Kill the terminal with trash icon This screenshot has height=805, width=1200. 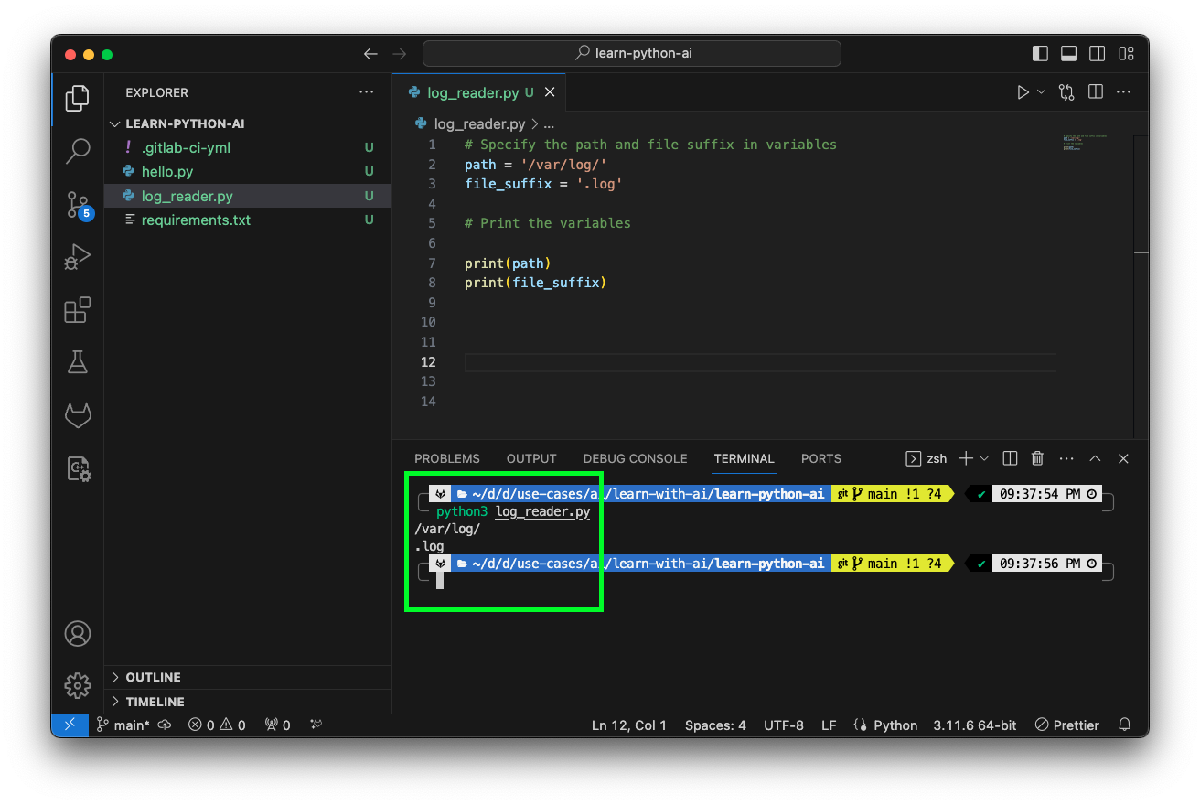pos(1037,458)
